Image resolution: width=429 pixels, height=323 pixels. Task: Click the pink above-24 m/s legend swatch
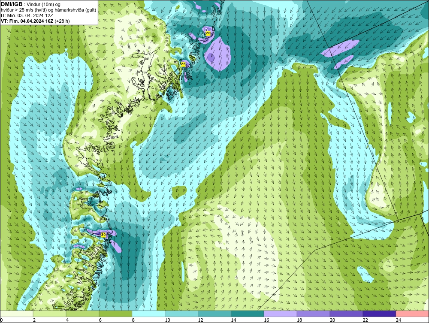coord(412,314)
